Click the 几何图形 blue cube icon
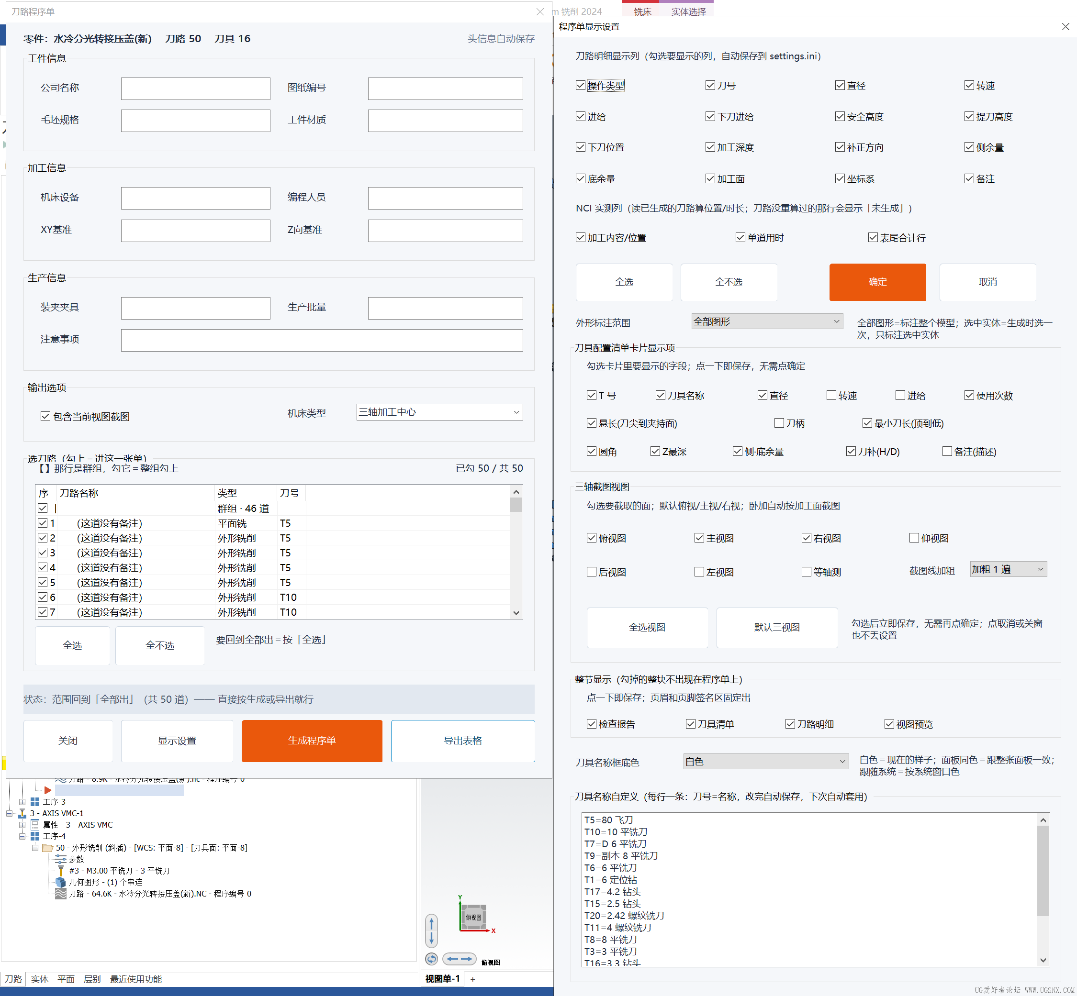Viewport: 1077px width, 996px height. (60, 882)
